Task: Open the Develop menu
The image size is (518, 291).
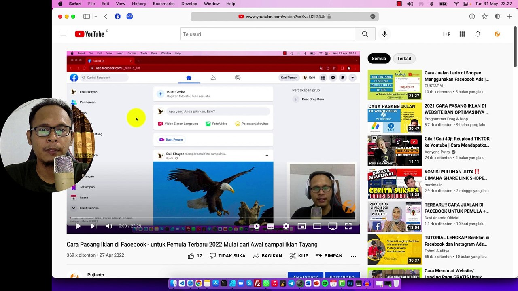Action: point(189,4)
